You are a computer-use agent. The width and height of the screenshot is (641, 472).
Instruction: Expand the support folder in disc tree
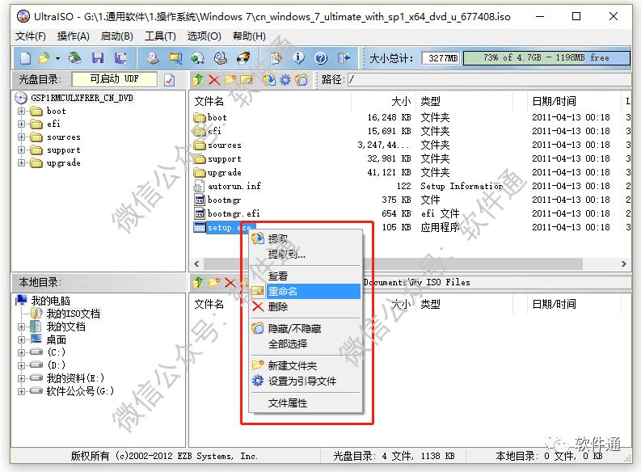pyautogui.click(x=21, y=150)
